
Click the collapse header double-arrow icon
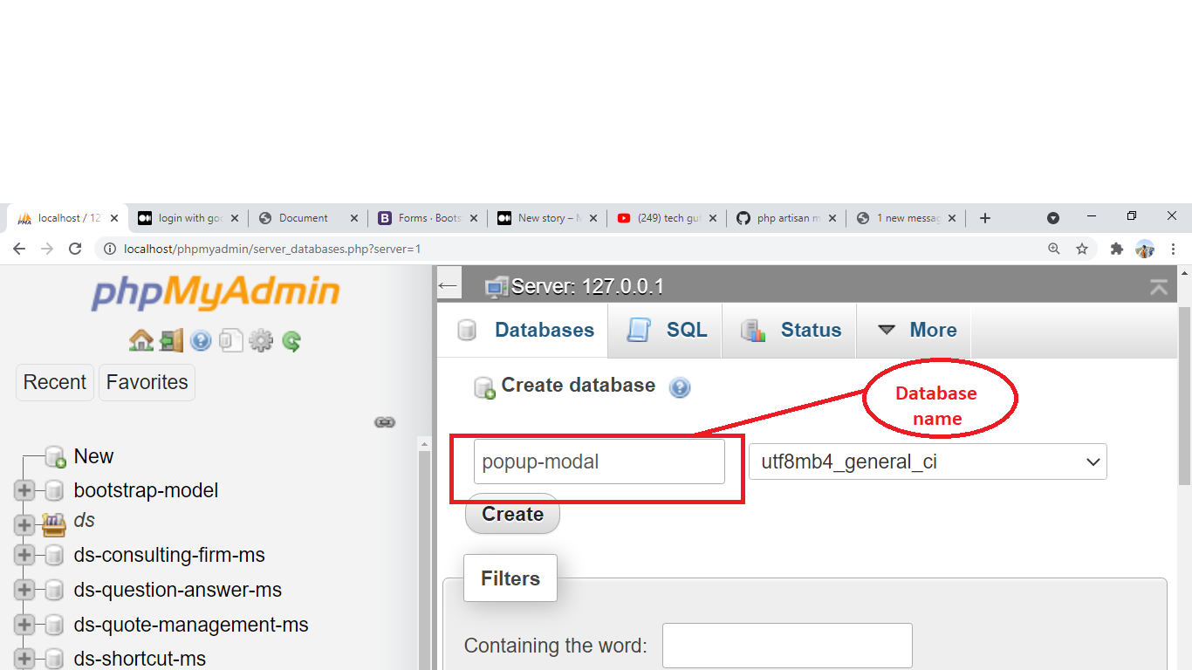tap(1159, 286)
